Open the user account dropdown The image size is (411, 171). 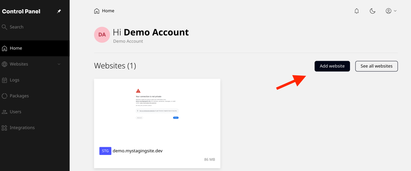(x=391, y=11)
